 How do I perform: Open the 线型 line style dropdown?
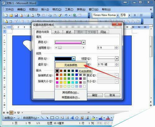click(x=117, y=59)
